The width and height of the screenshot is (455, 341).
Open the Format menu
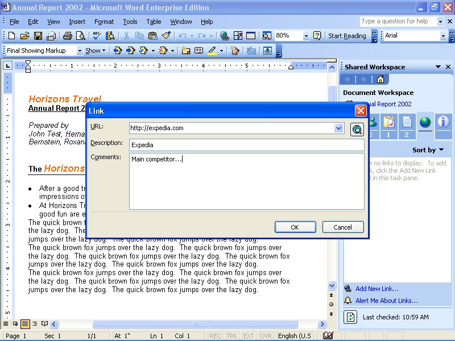click(104, 22)
